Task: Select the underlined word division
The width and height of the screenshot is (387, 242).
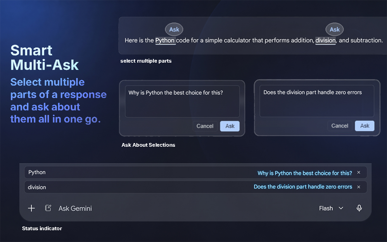Action: coord(325,40)
